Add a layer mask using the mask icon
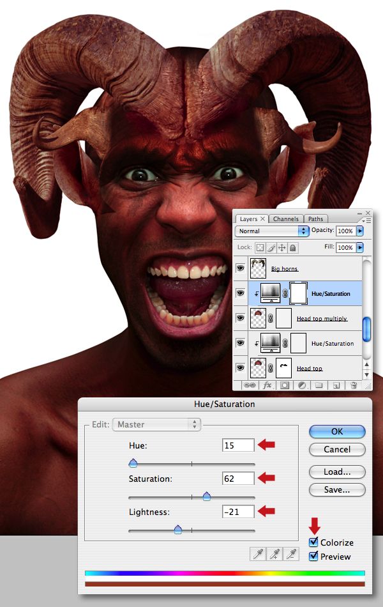This screenshot has height=607, width=383. coord(285,385)
